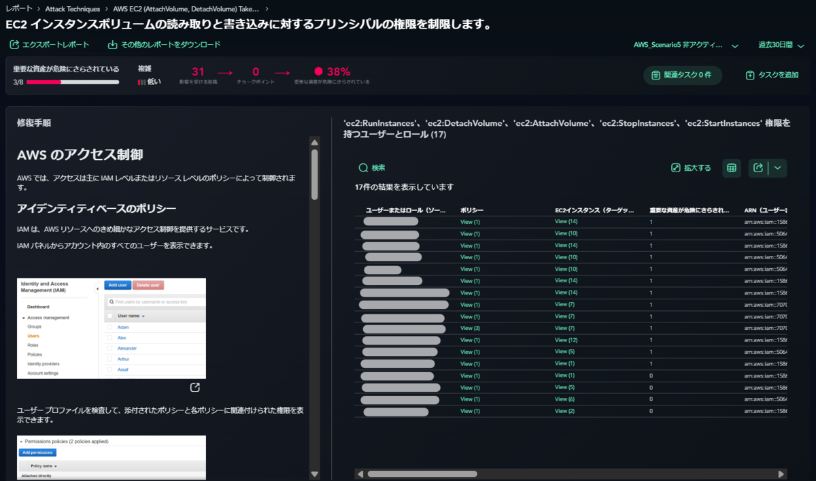The image size is (816, 481).
Task: Click the 31 affected entities count
Action: point(198,71)
